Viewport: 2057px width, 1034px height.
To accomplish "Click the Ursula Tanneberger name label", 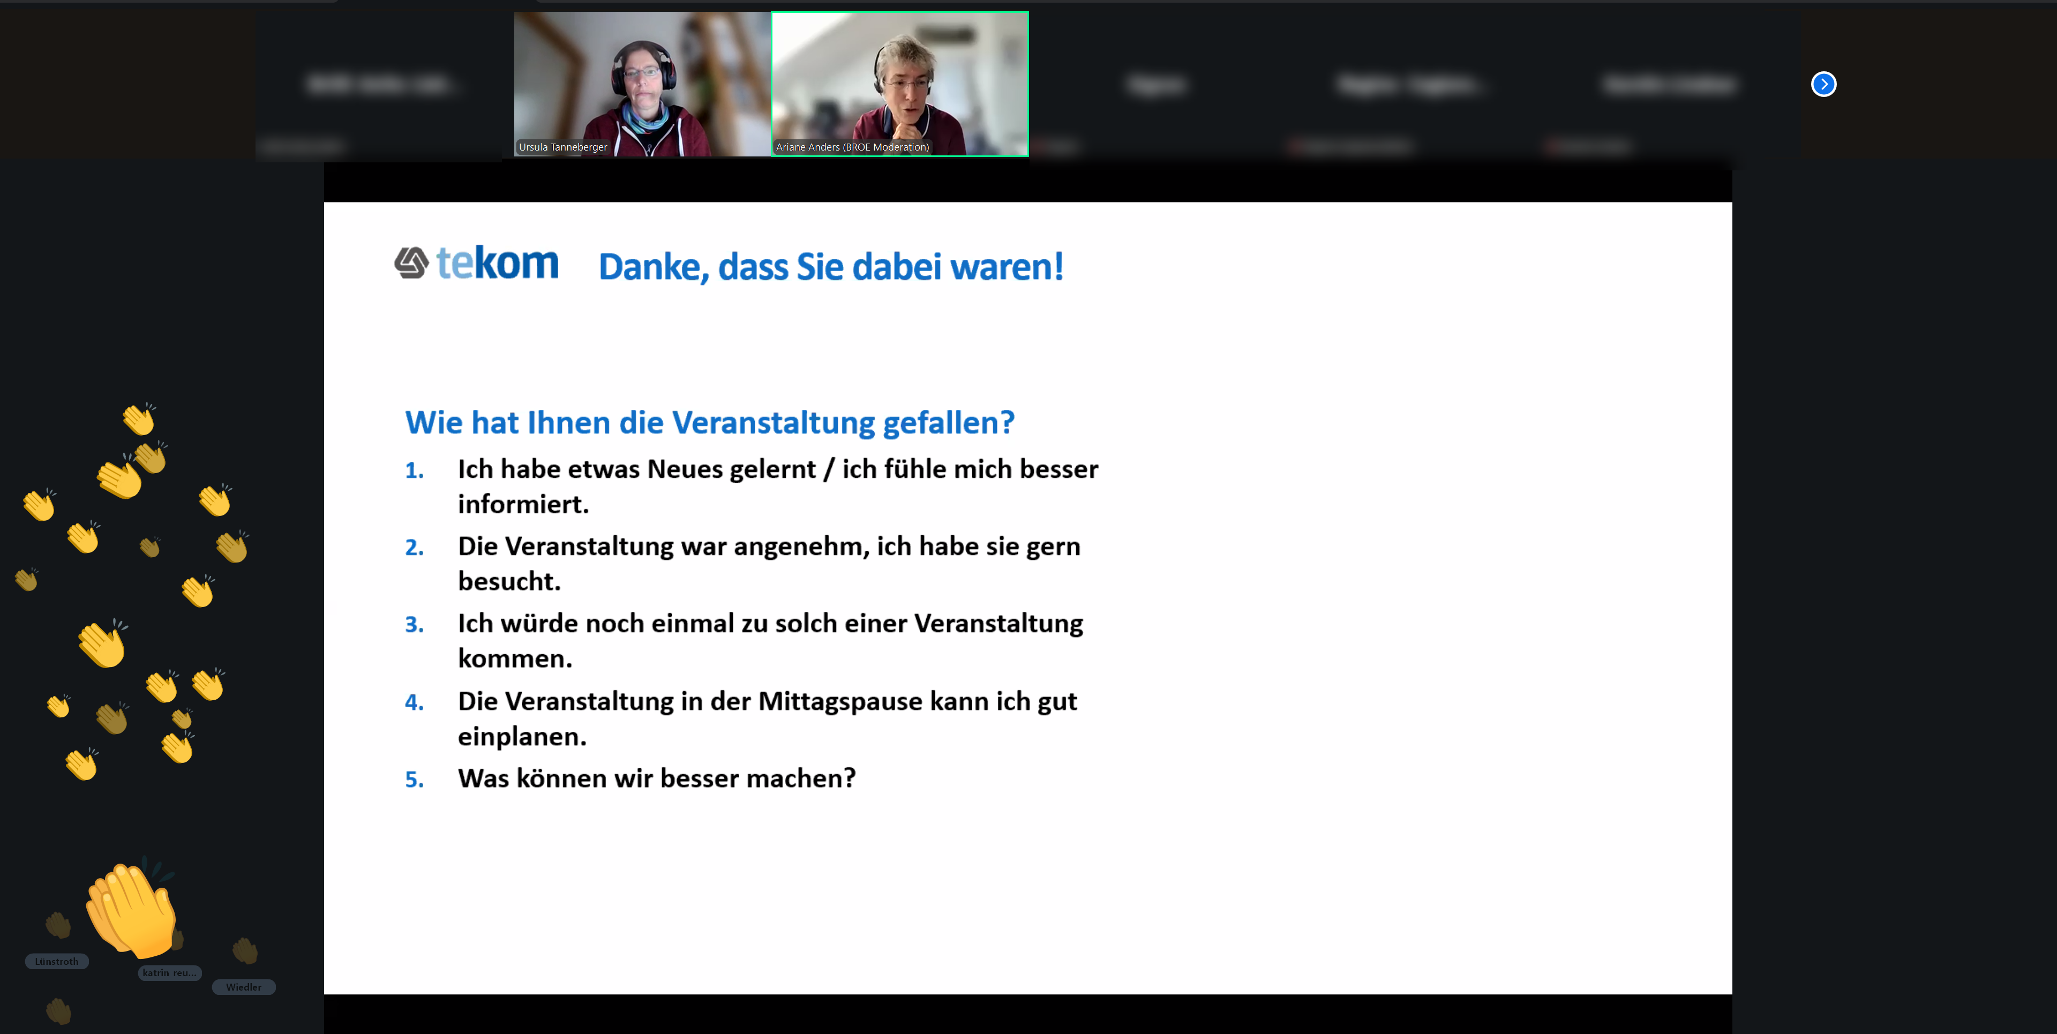I will coord(563,147).
